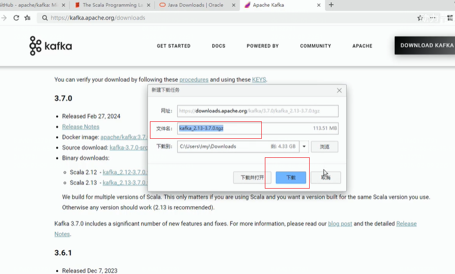Image resolution: width=455 pixels, height=274 pixels.
Task: Expand the download location dropdown arrow
Action: (304, 147)
